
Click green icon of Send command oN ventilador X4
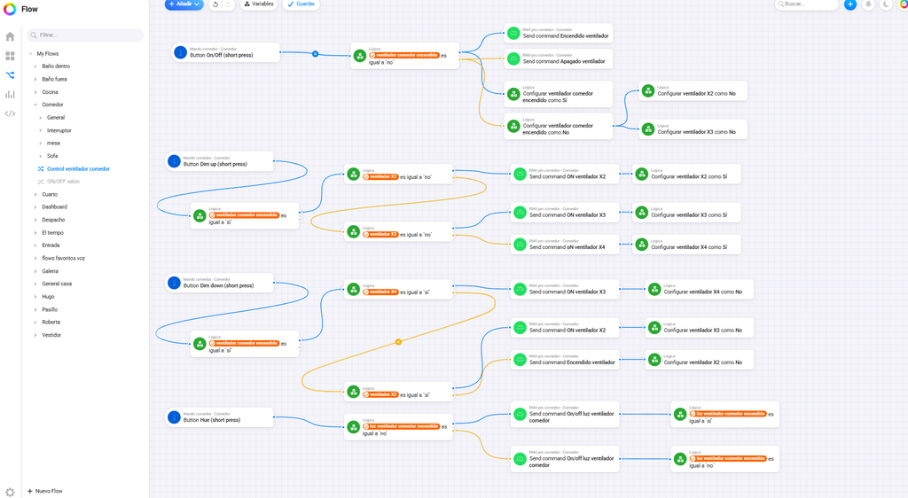pos(520,244)
